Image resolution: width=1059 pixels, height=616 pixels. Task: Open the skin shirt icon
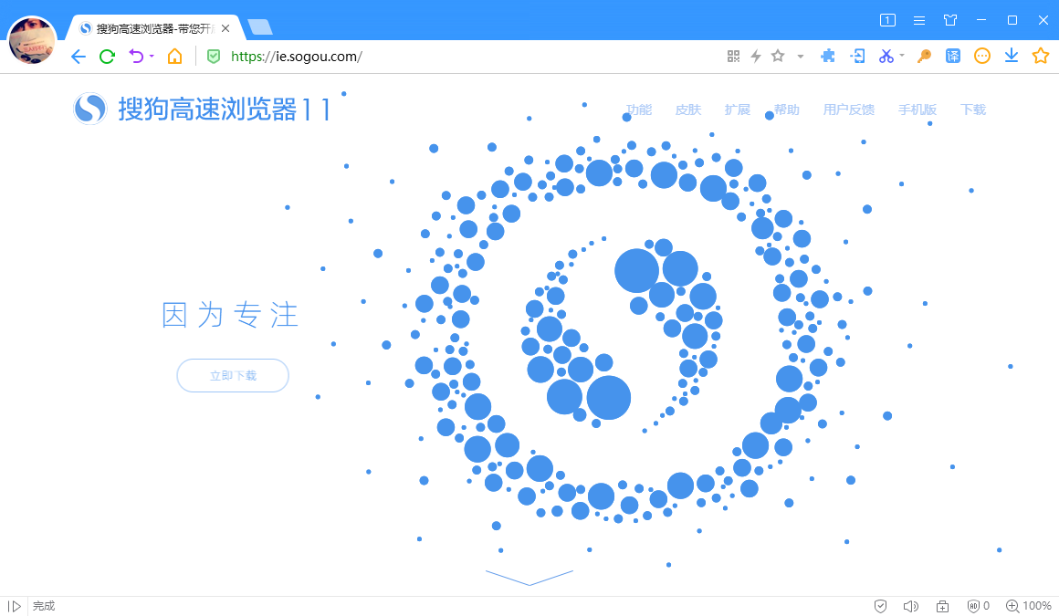pos(950,20)
